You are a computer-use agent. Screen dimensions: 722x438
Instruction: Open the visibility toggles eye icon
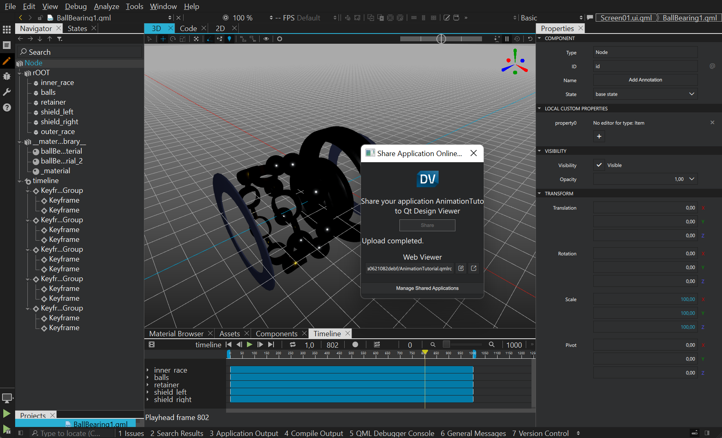point(266,39)
